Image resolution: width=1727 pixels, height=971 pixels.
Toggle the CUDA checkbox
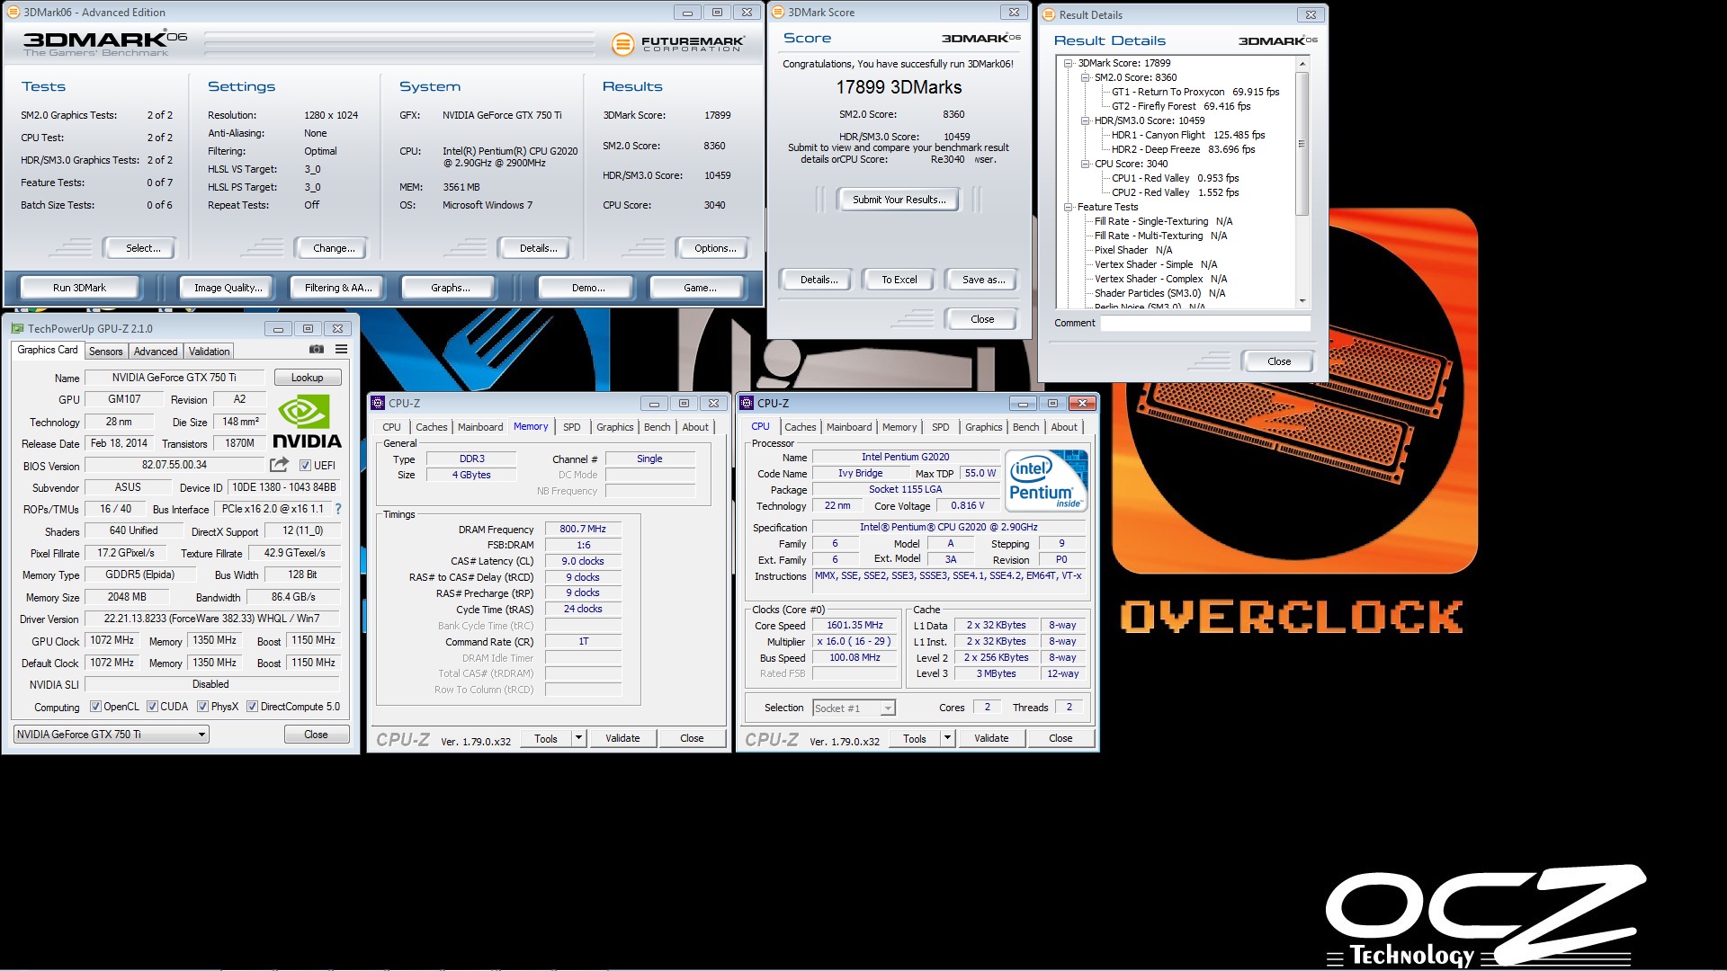point(152,706)
